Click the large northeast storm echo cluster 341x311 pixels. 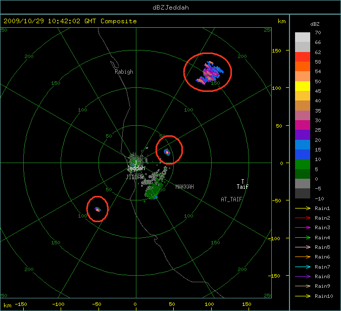[x=210, y=73]
